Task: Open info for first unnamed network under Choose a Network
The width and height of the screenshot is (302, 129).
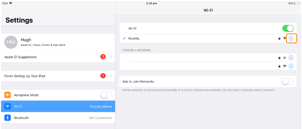Action: [x=291, y=57]
